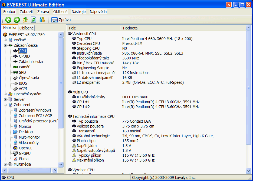The width and height of the screenshot is (253, 181).
Task: Expand the Server tree node
Action: coord(5,99)
